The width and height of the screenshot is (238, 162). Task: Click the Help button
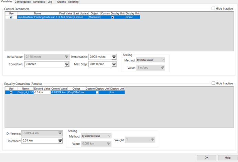[227, 158]
